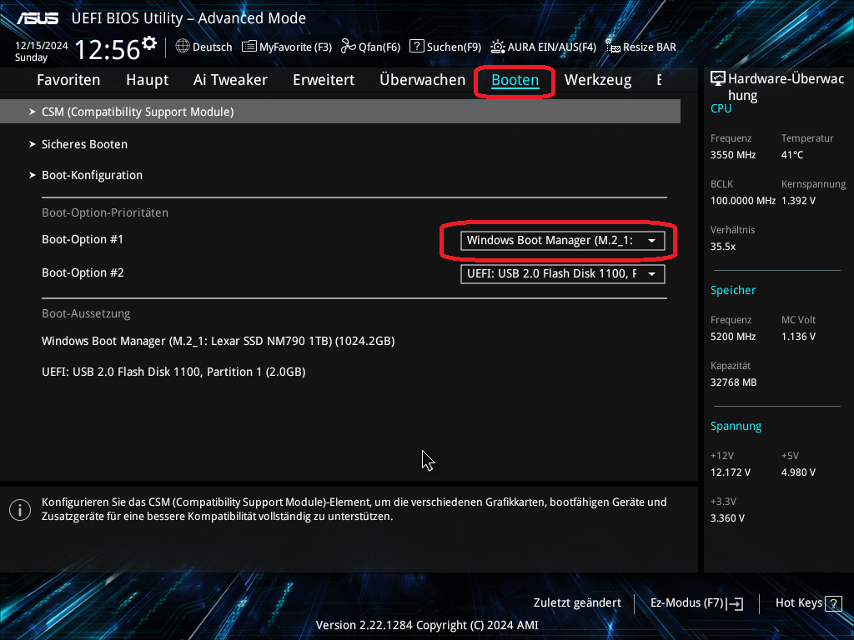This screenshot has width=854, height=640.
Task: Open the Ai Tweaker tab
Action: [230, 80]
